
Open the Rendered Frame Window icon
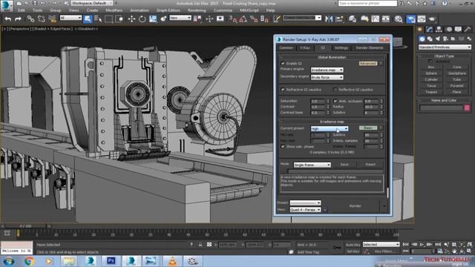(x=422, y=19)
